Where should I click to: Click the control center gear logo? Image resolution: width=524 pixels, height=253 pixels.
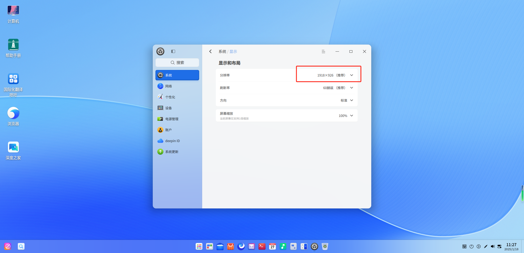click(160, 51)
